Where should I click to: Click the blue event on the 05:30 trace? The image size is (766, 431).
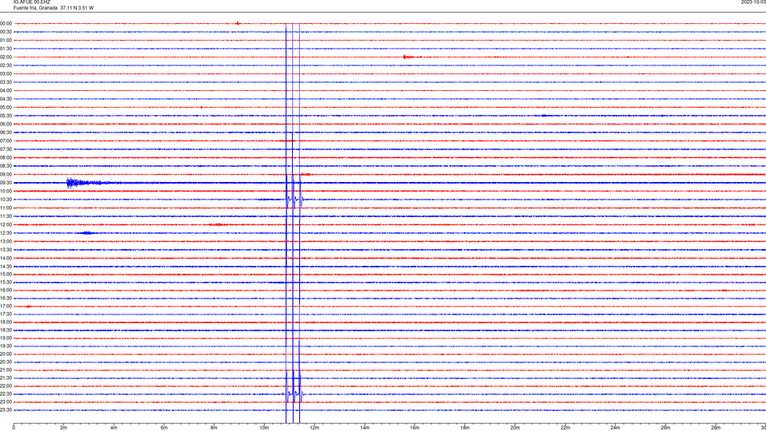[x=544, y=116]
